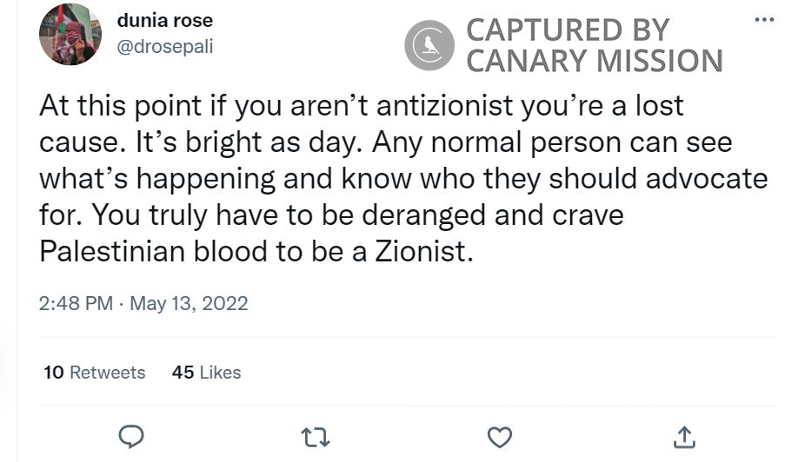Open the @drosepali handle link
Screen dimensions: 798x462
165,46
